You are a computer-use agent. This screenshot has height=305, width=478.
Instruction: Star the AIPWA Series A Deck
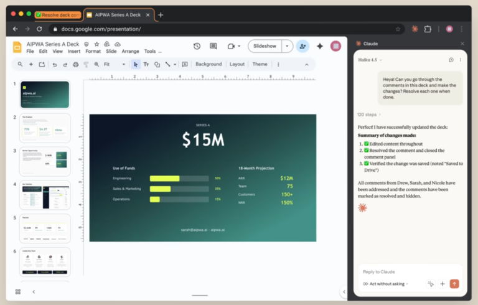click(96, 44)
